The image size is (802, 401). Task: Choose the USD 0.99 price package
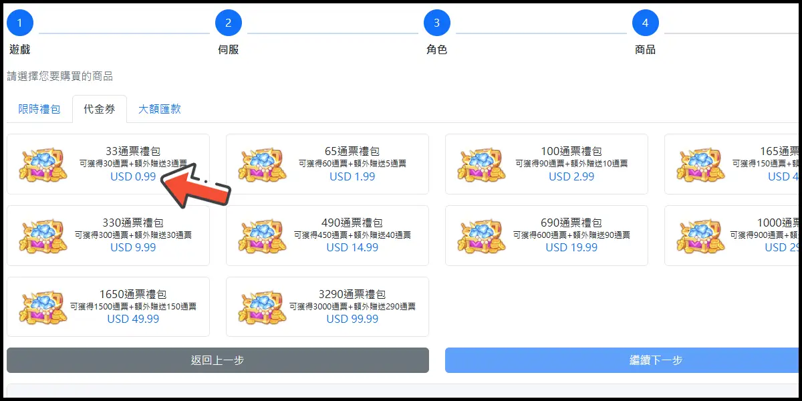pos(108,164)
